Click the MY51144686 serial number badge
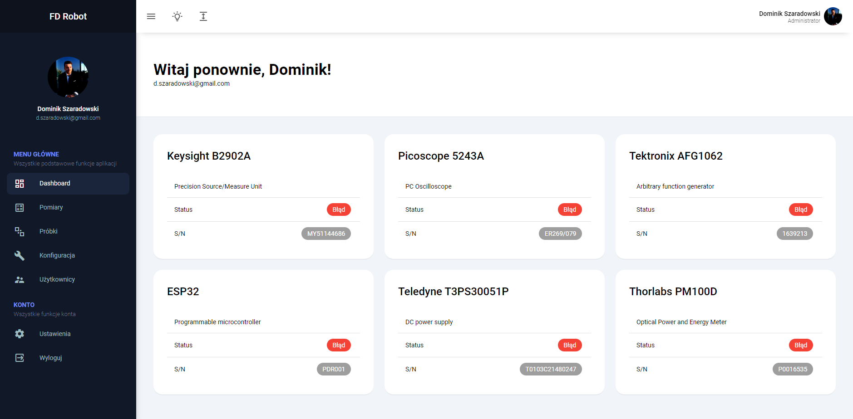Screen dimensions: 853x419 [326, 234]
